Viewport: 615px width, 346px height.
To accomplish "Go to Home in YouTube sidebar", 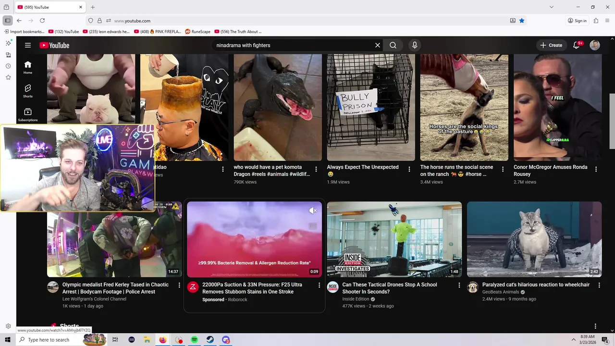I will 28,67.
